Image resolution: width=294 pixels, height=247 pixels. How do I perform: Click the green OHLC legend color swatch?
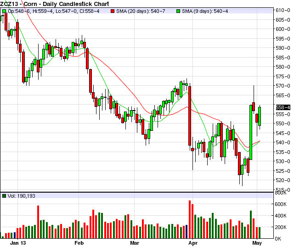click(4, 11)
